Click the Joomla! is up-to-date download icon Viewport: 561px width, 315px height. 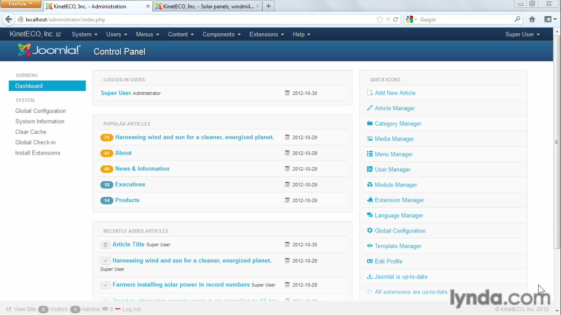coord(370,276)
